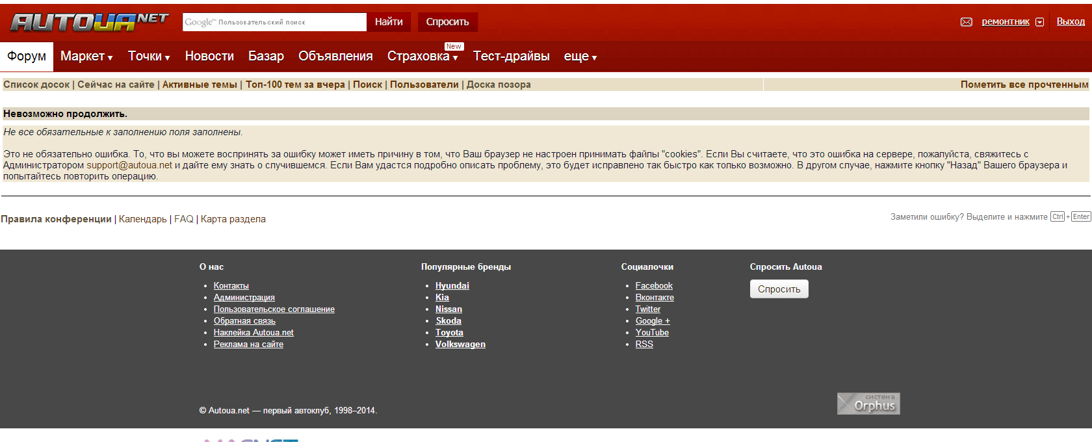Click the Выход logout link
Screen dimensions: 1092x442
(1070, 21)
